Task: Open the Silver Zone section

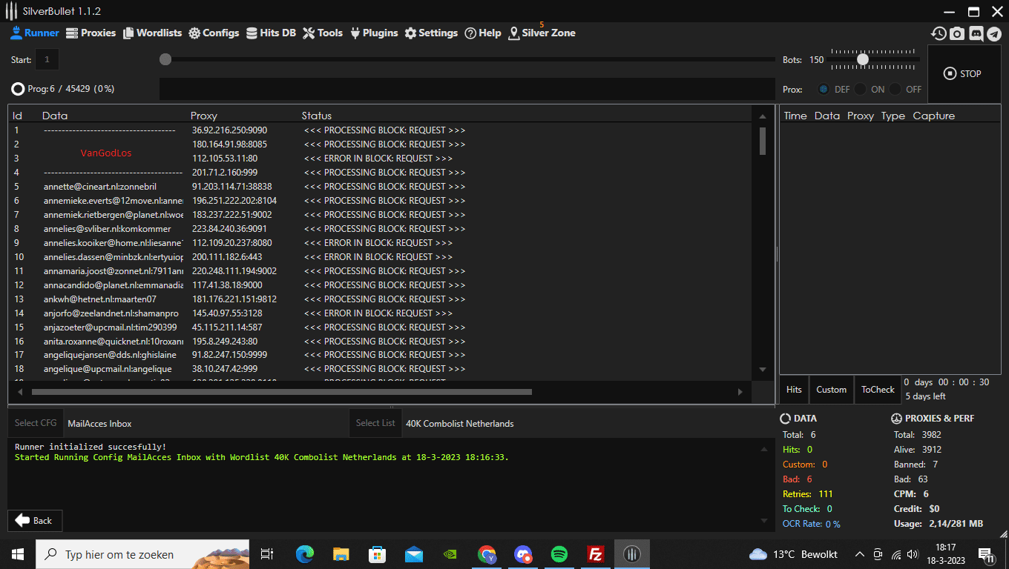Action: pyautogui.click(x=542, y=33)
